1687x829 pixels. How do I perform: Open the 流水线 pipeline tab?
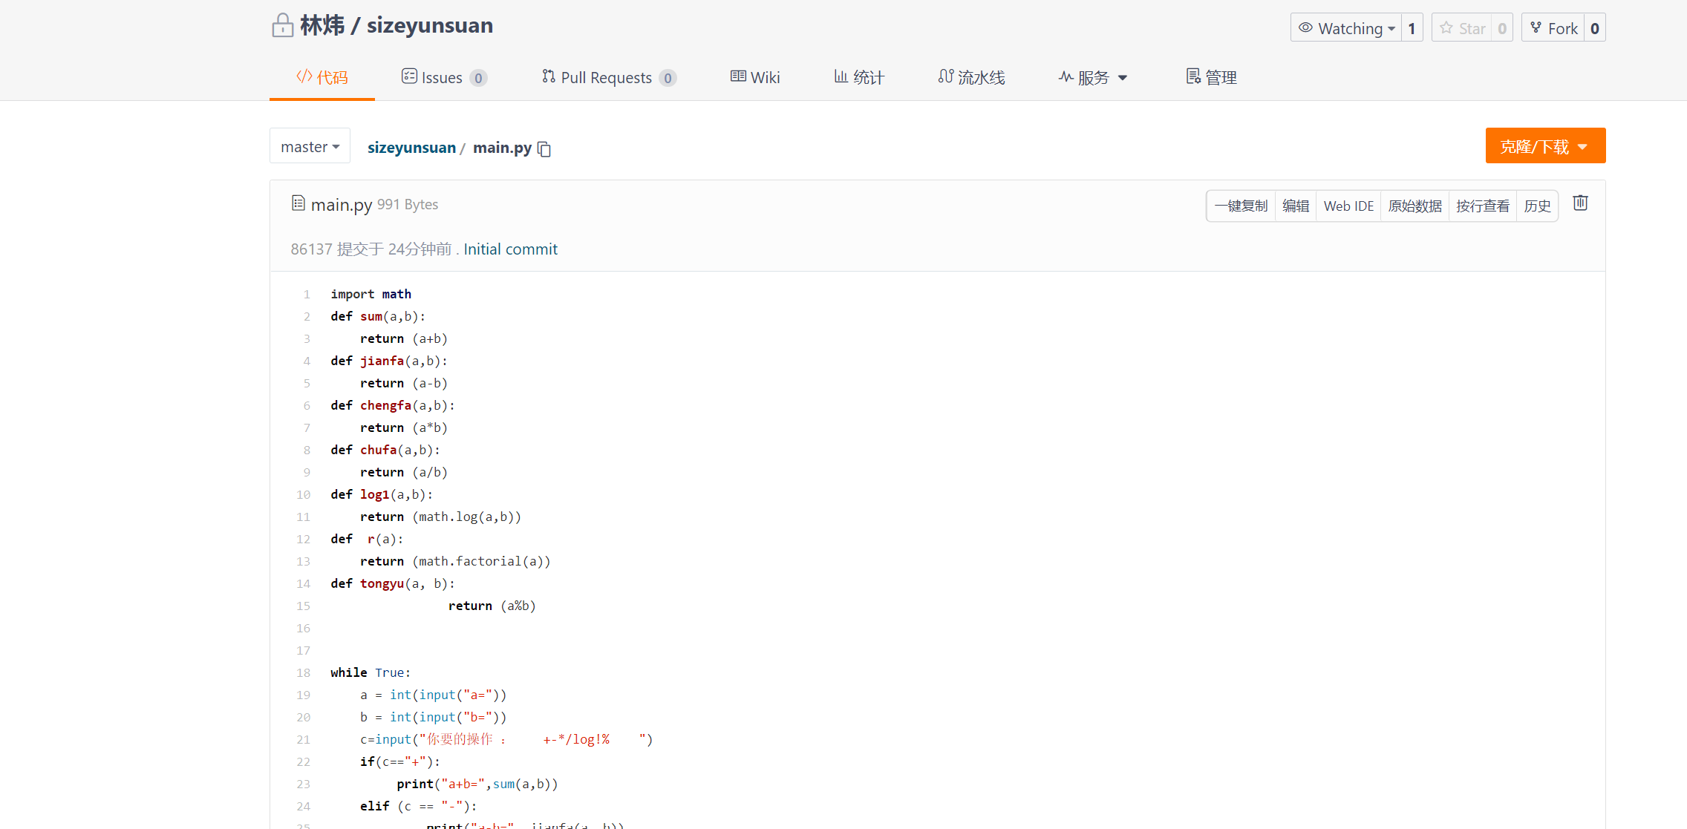[971, 77]
